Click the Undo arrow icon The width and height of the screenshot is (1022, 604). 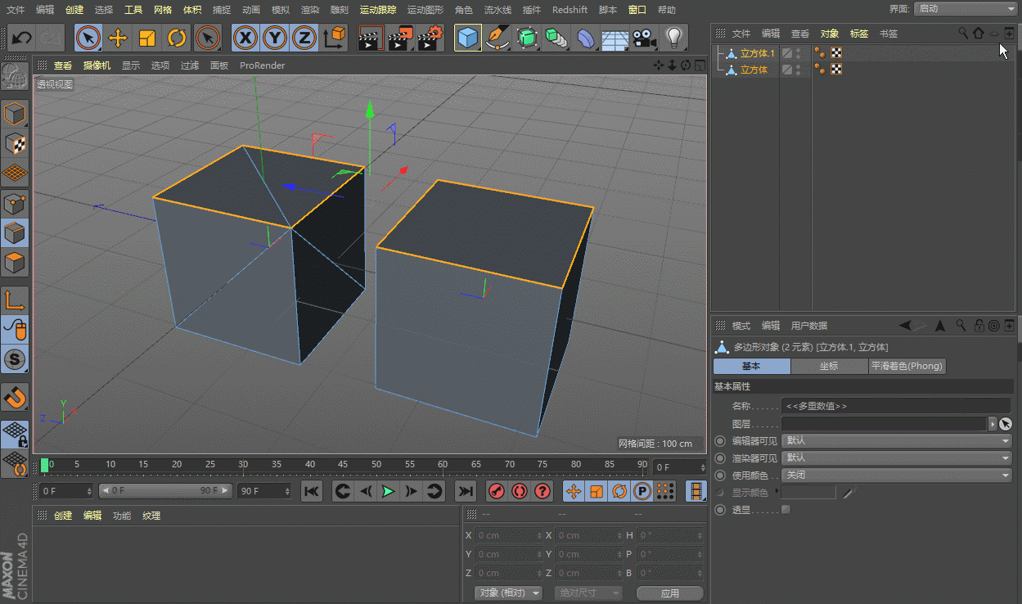22,38
